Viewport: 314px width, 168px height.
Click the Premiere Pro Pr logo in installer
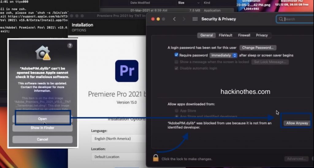point(127,71)
